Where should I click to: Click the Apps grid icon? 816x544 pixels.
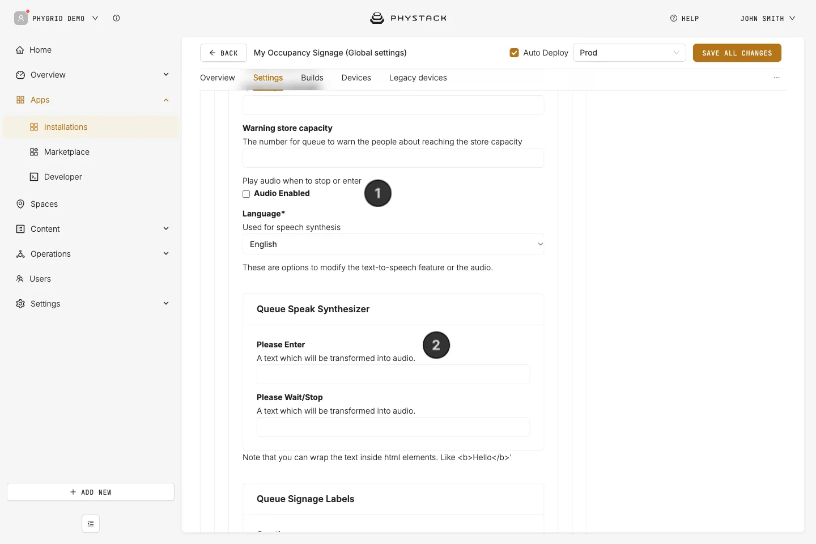coord(20,100)
